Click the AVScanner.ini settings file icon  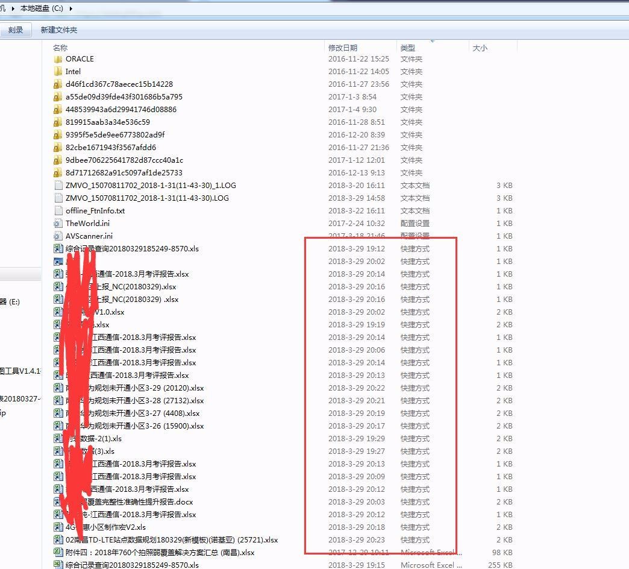[58, 236]
